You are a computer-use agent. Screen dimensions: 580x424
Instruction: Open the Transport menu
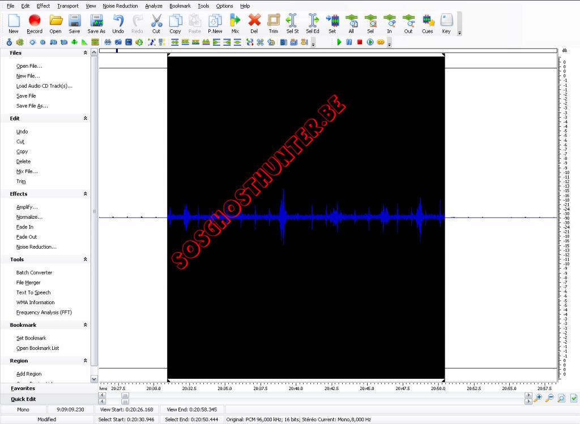(68, 6)
